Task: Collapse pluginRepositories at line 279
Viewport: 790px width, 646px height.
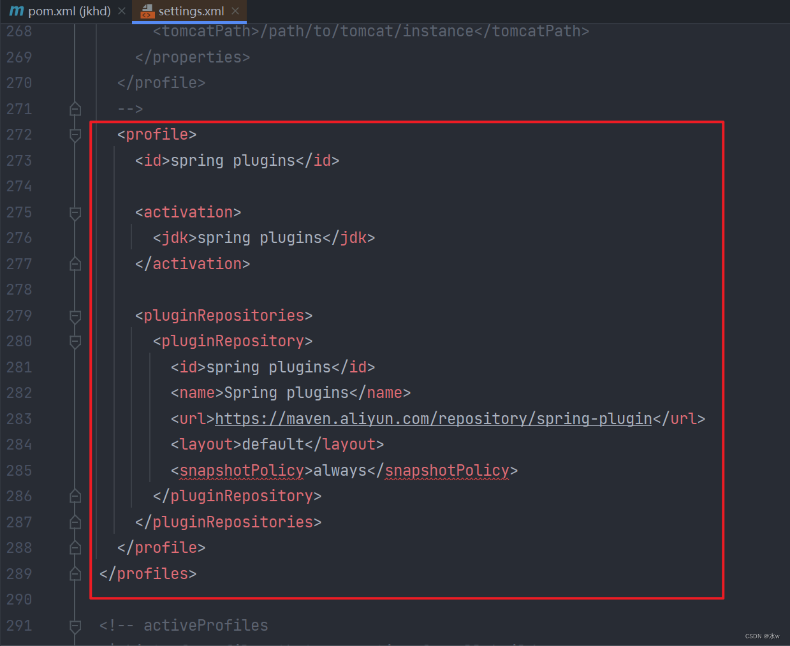Action: tap(75, 316)
